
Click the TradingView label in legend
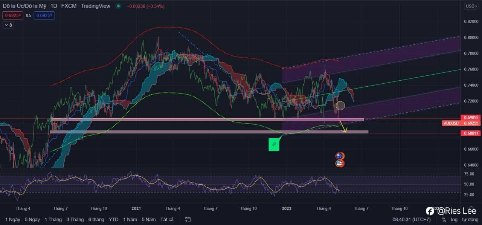96,6
